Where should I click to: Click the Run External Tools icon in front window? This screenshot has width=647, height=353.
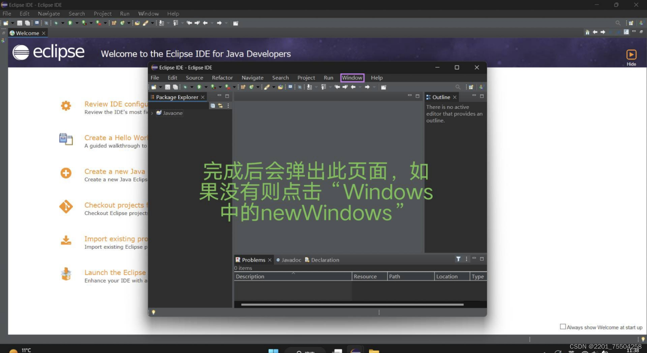227,87
